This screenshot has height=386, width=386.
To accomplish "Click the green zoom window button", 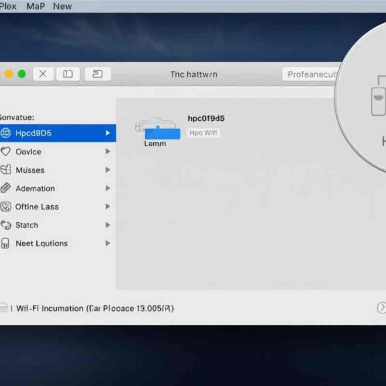I will (22, 74).
